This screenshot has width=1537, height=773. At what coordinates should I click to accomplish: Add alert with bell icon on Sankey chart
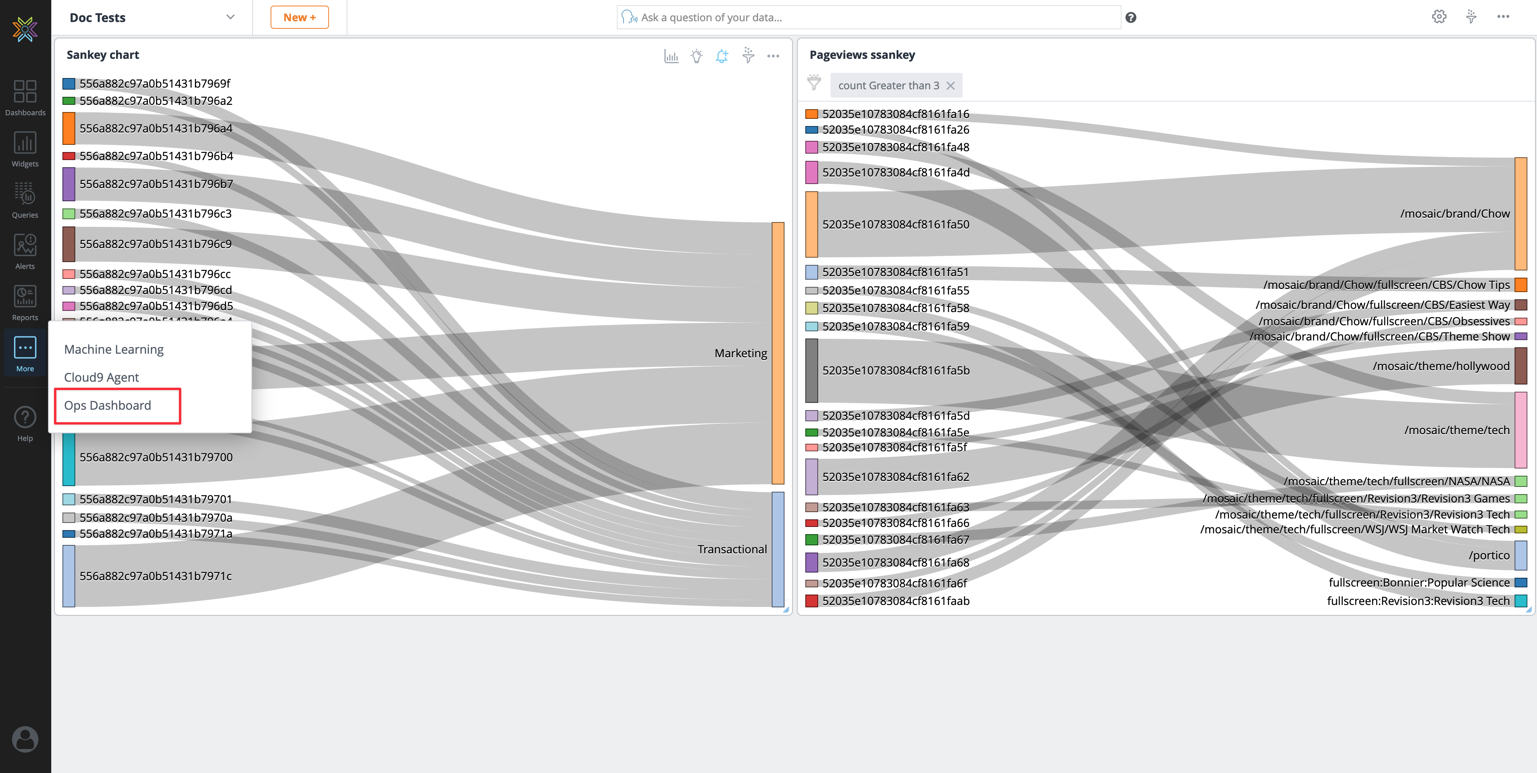click(x=722, y=56)
